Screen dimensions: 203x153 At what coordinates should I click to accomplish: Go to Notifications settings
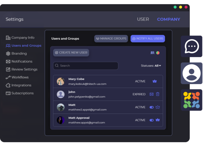pyautogui.click(x=19, y=61)
